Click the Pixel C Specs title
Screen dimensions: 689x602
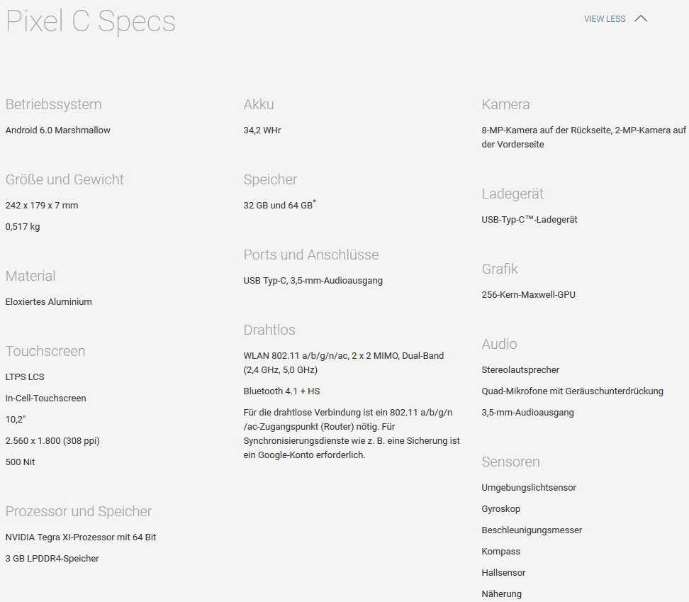(x=91, y=21)
